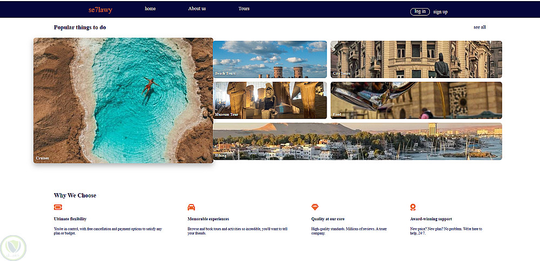Image resolution: width=540 pixels, height=261 pixels.
Task: Click the award ribbon icon above Award-winning support
Action: (x=413, y=207)
